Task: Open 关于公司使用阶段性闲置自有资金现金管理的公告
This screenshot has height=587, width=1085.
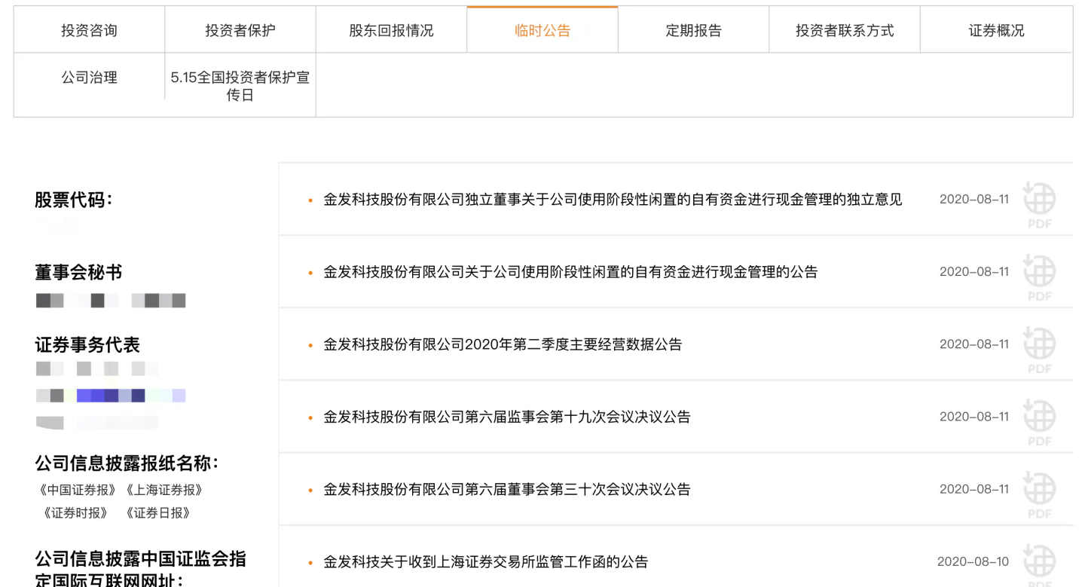Action: point(570,272)
